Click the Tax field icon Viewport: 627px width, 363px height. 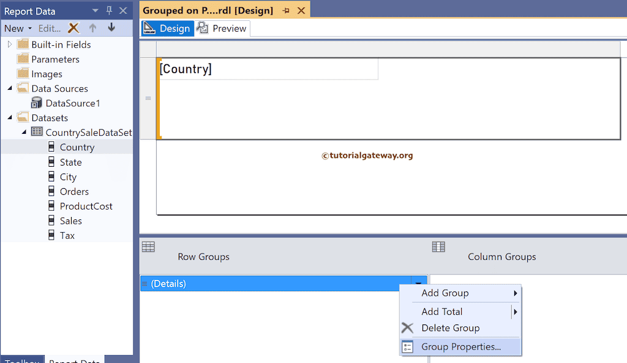click(51, 235)
